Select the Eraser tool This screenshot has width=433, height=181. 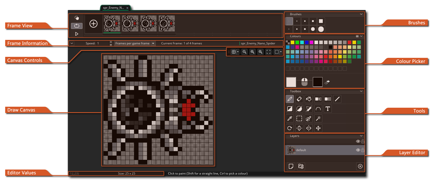(299, 99)
